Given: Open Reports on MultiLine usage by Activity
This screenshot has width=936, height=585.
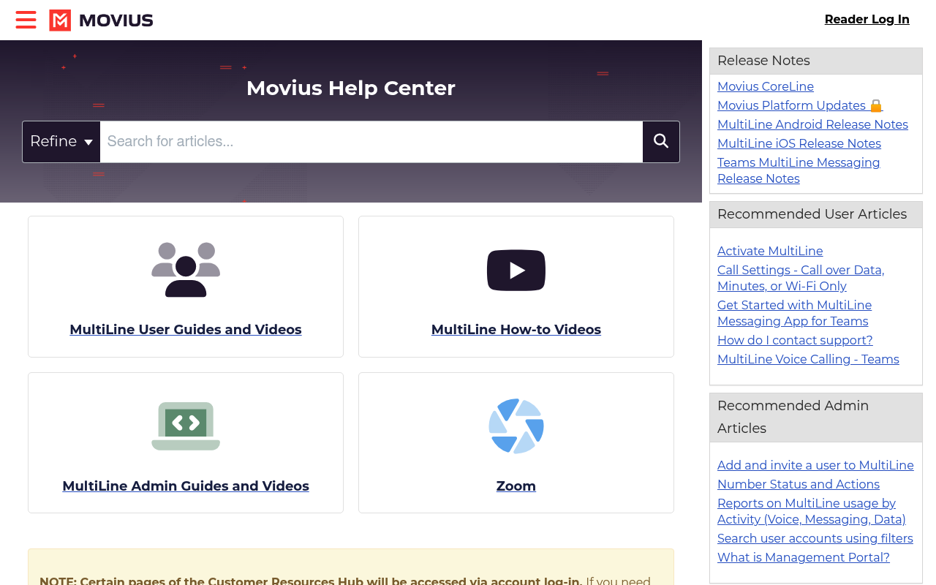Looking at the screenshot, I should pos(812,511).
